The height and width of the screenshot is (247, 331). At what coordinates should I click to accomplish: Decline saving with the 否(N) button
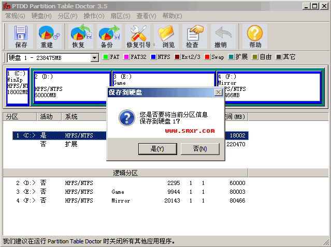[199, 149]
